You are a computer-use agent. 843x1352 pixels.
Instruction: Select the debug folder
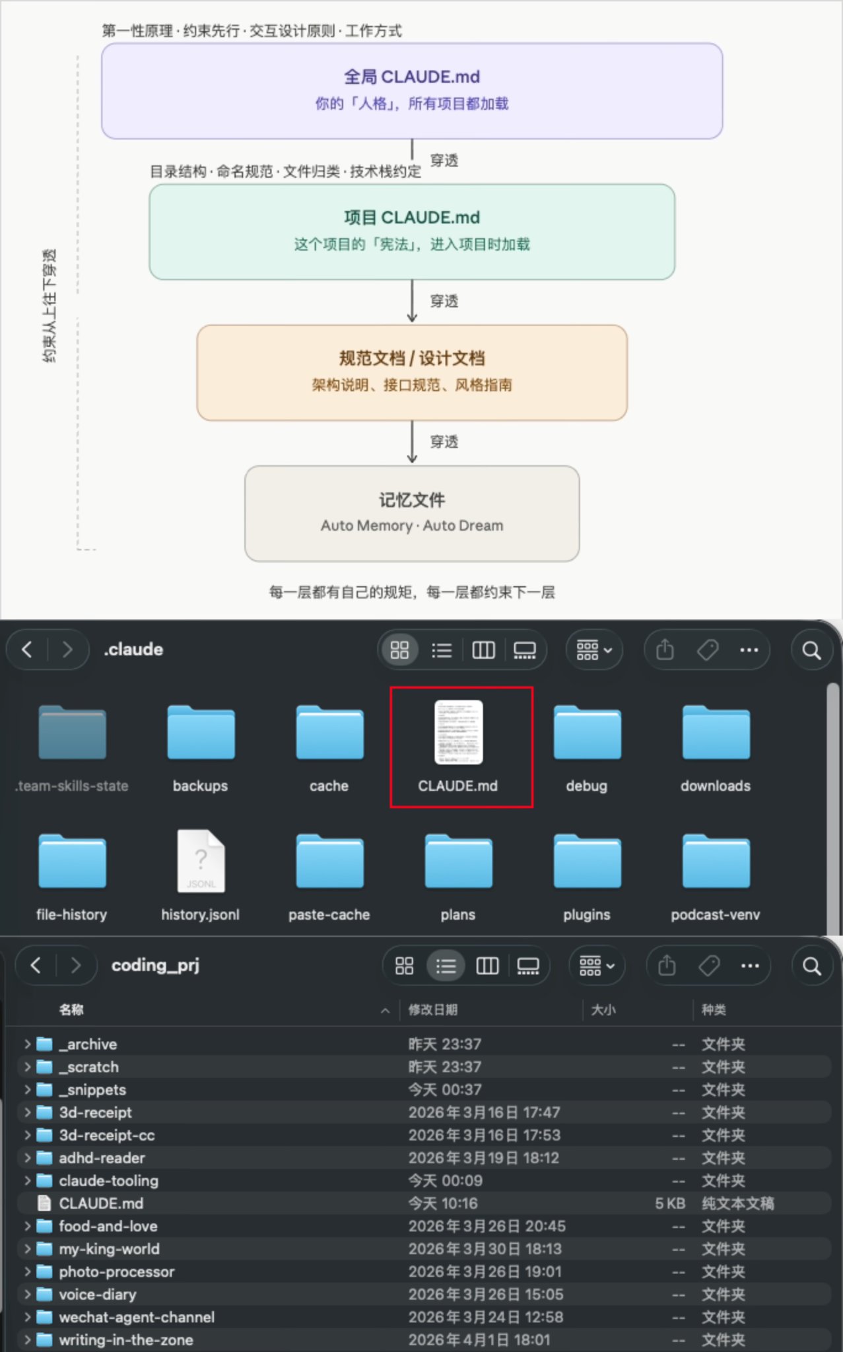(x=587, y=749)
